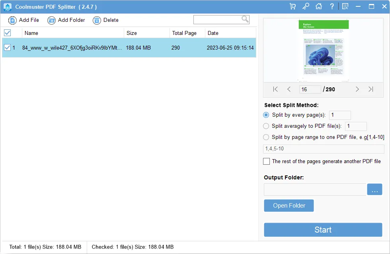The width and height of the screenshot is (390, 254).
Task: Browse for an output folder
Action: tap(374, 189)
